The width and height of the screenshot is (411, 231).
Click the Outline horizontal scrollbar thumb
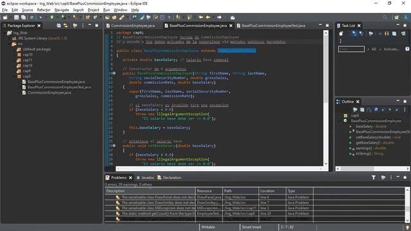point(357,169)
